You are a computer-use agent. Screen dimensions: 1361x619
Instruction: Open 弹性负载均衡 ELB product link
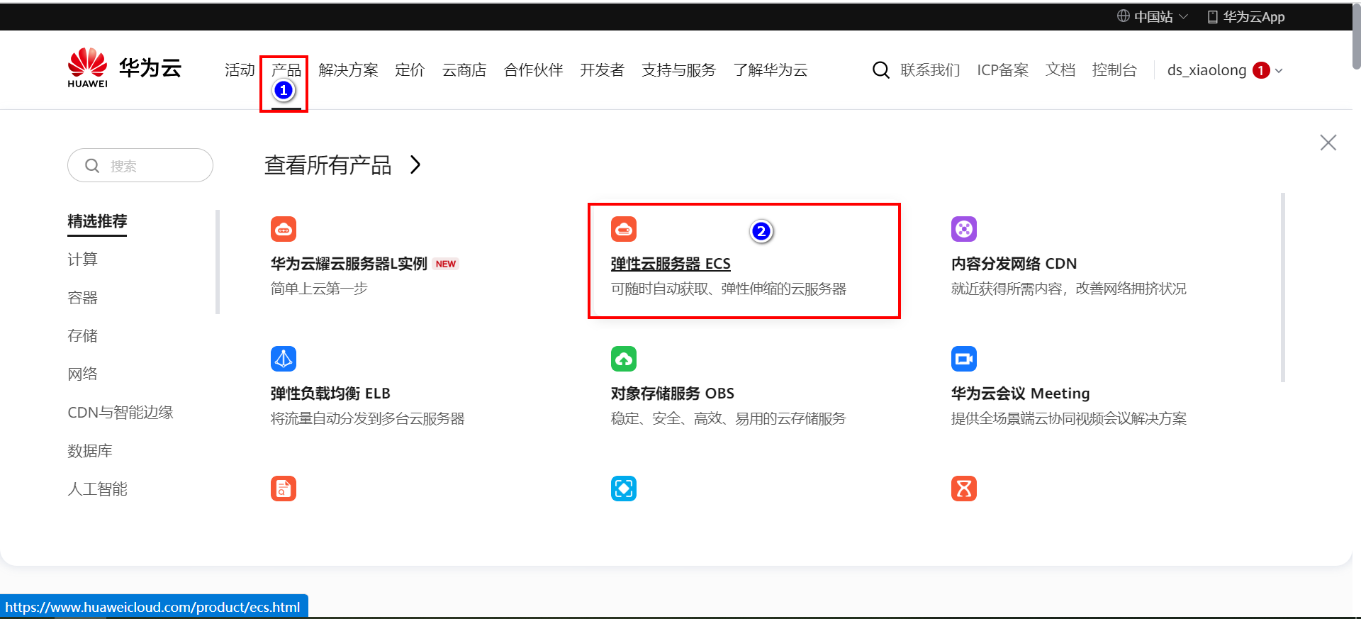coord(330,394)
